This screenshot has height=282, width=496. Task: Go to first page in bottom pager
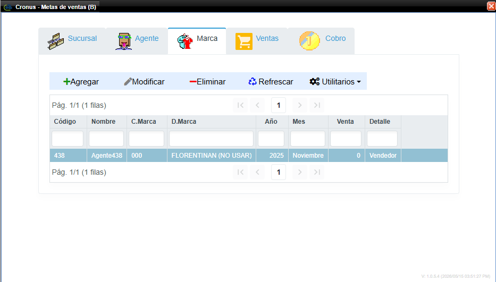(240, 172)
